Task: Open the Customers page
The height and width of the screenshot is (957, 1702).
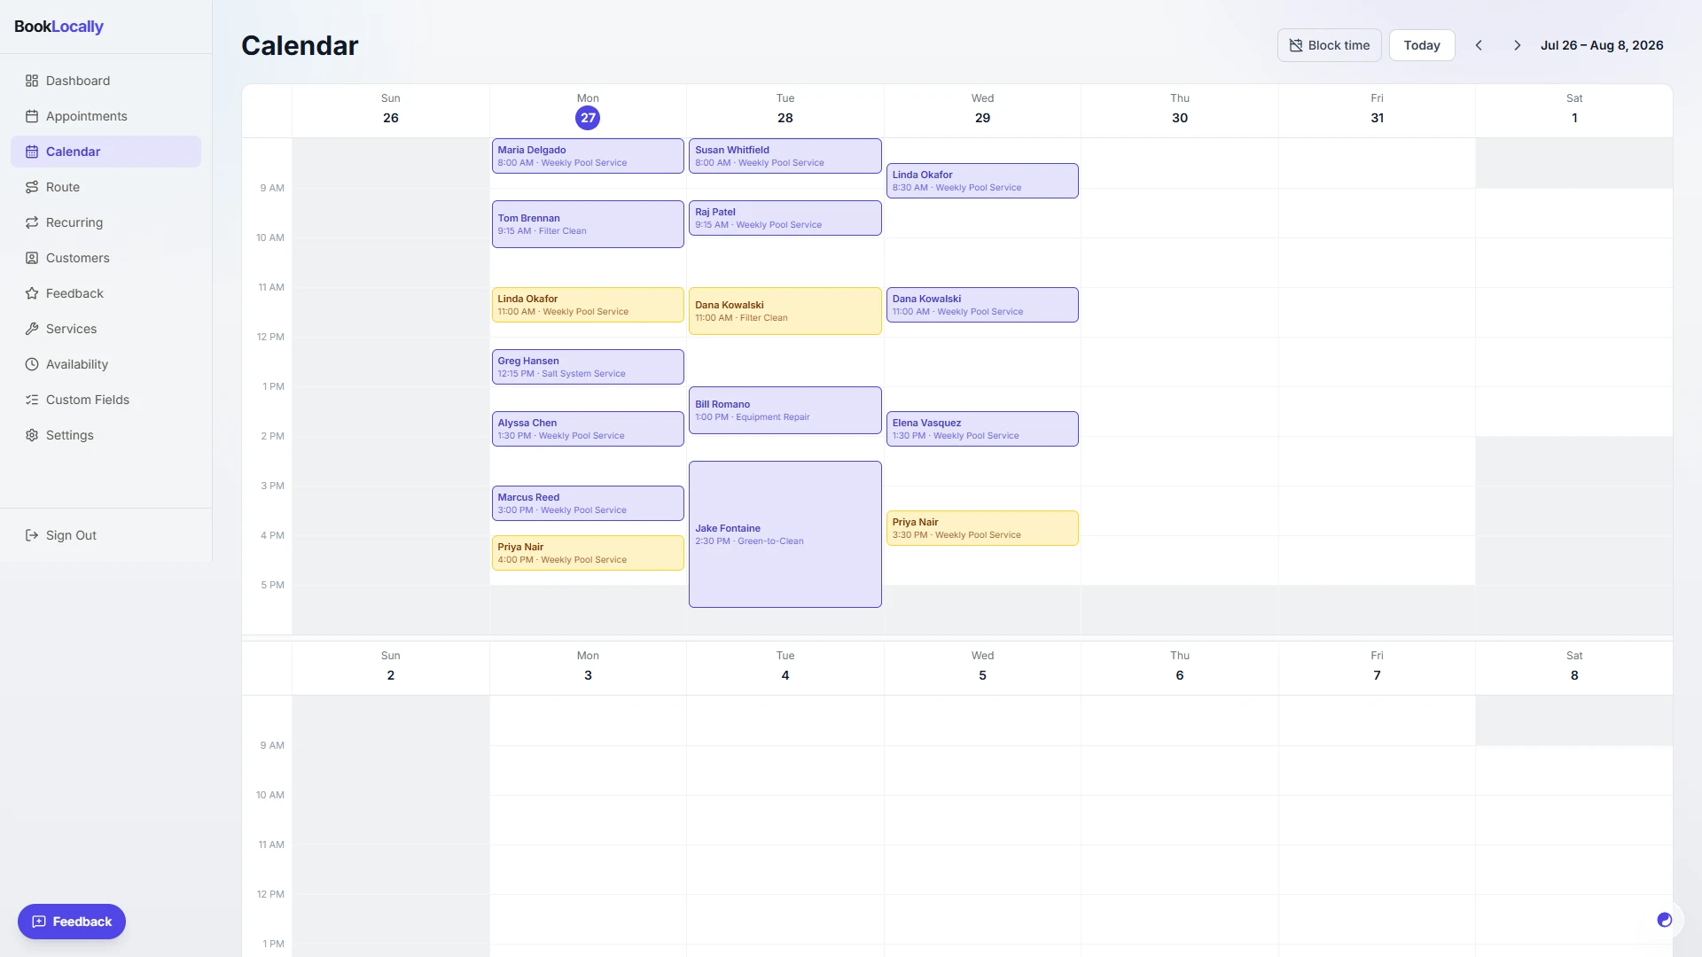Action: 106,258
